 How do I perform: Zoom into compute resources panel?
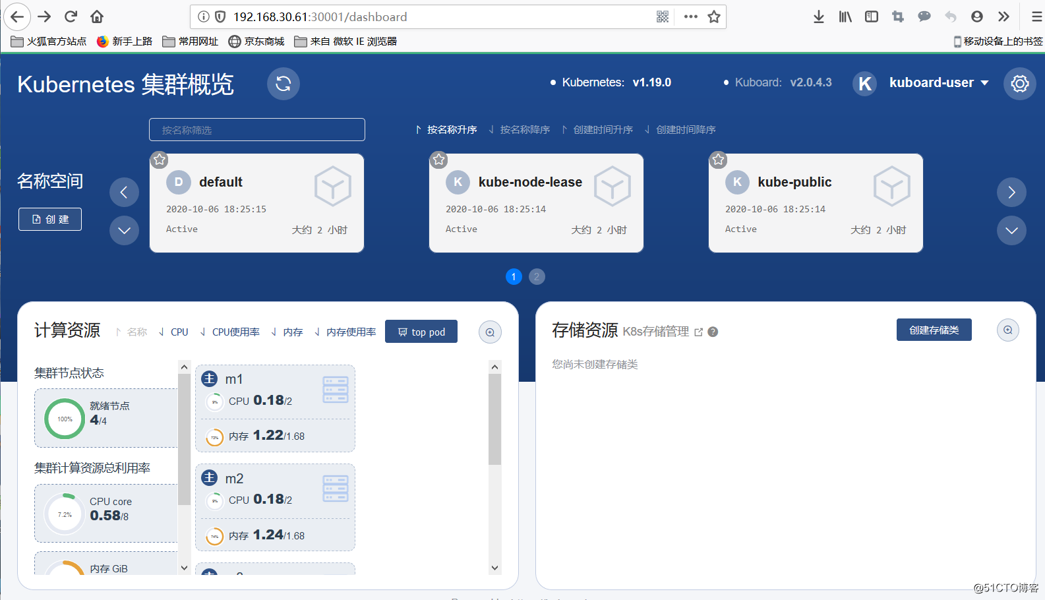point(490,332)
